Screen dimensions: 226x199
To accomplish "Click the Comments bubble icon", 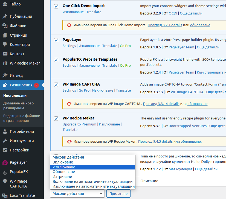I will (5, 45).
